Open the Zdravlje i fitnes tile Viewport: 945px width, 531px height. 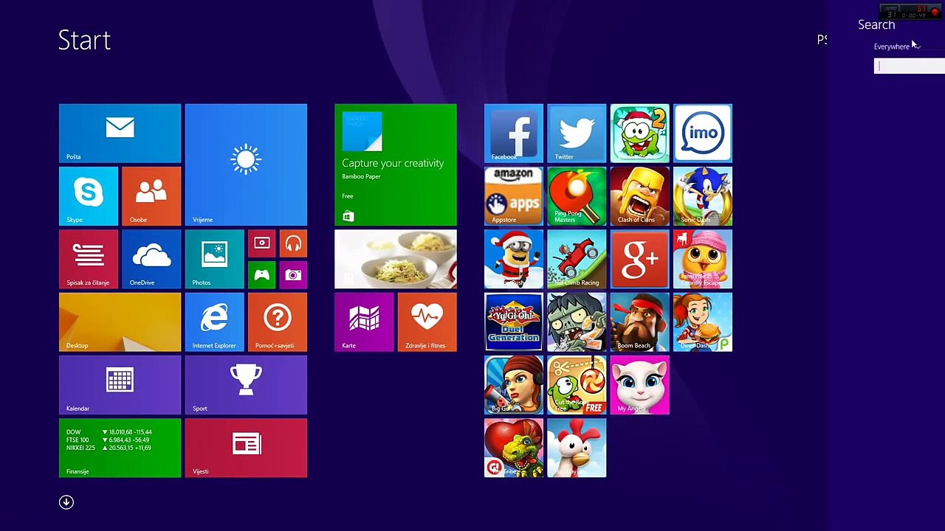coord(427,322)
